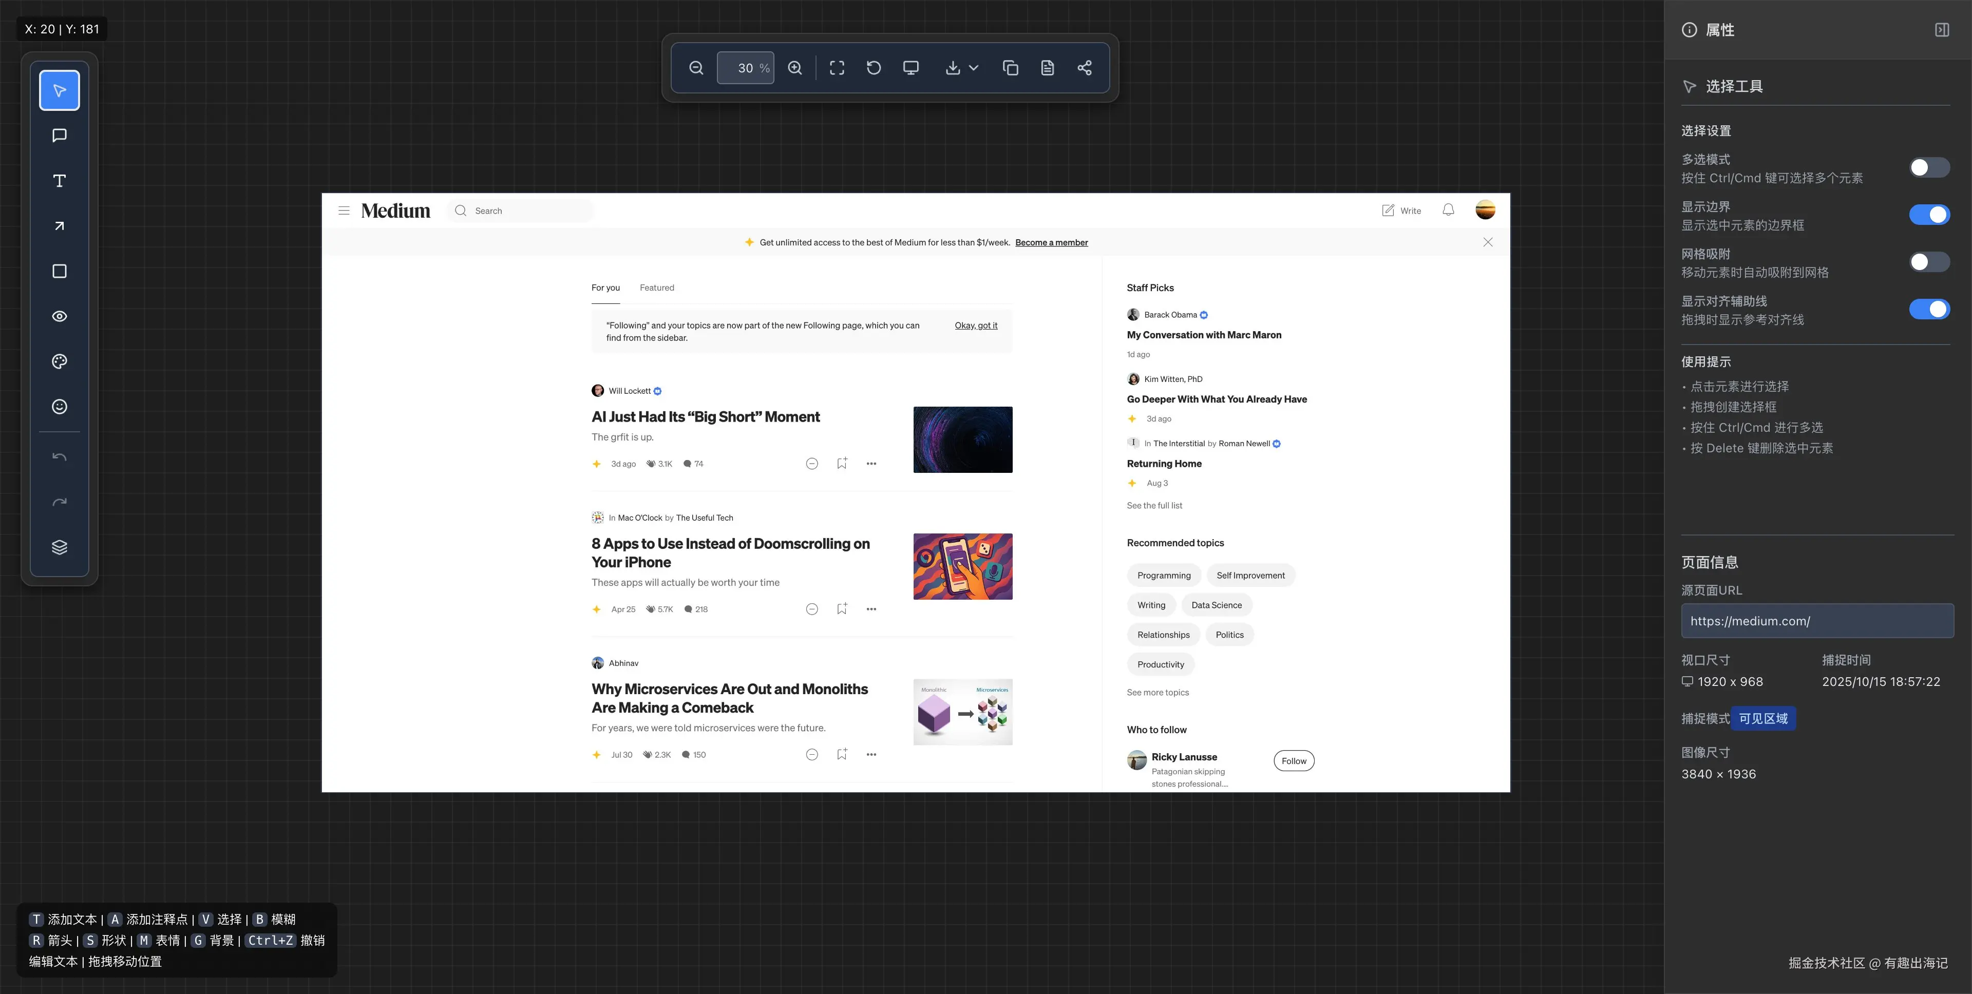Turn off the 显示边界 switch
The image size is (1972, 994).
pos(1928,215)
